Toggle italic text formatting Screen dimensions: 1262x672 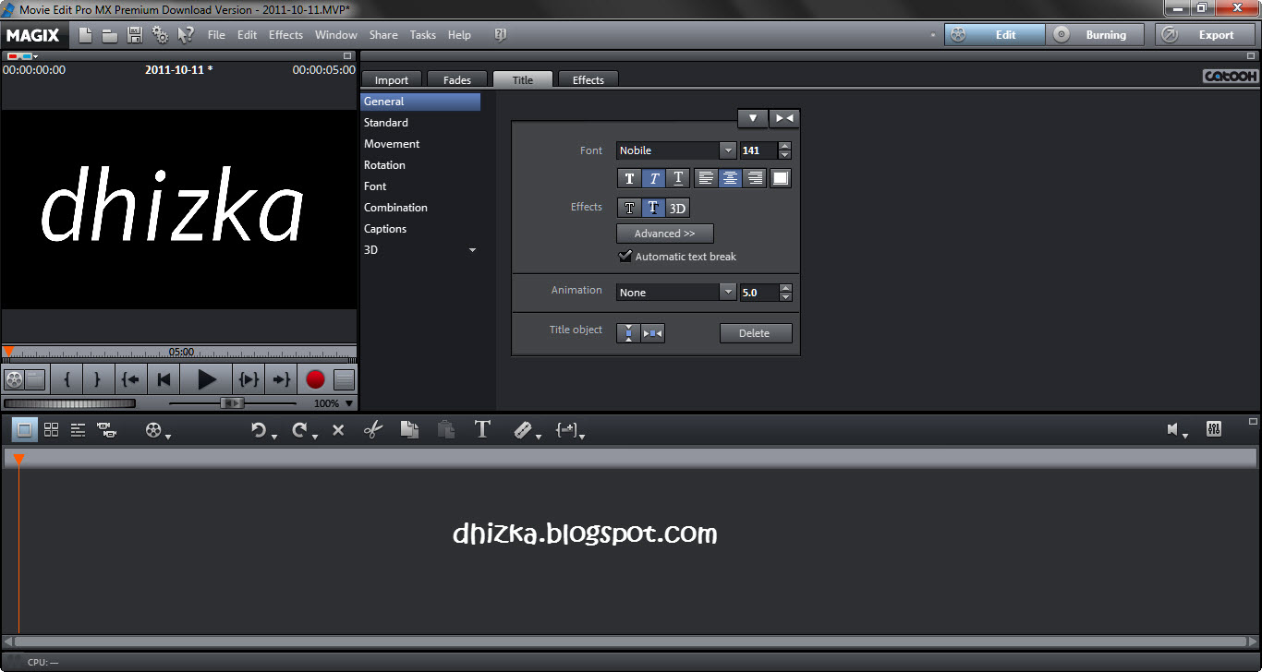(653, 178)
